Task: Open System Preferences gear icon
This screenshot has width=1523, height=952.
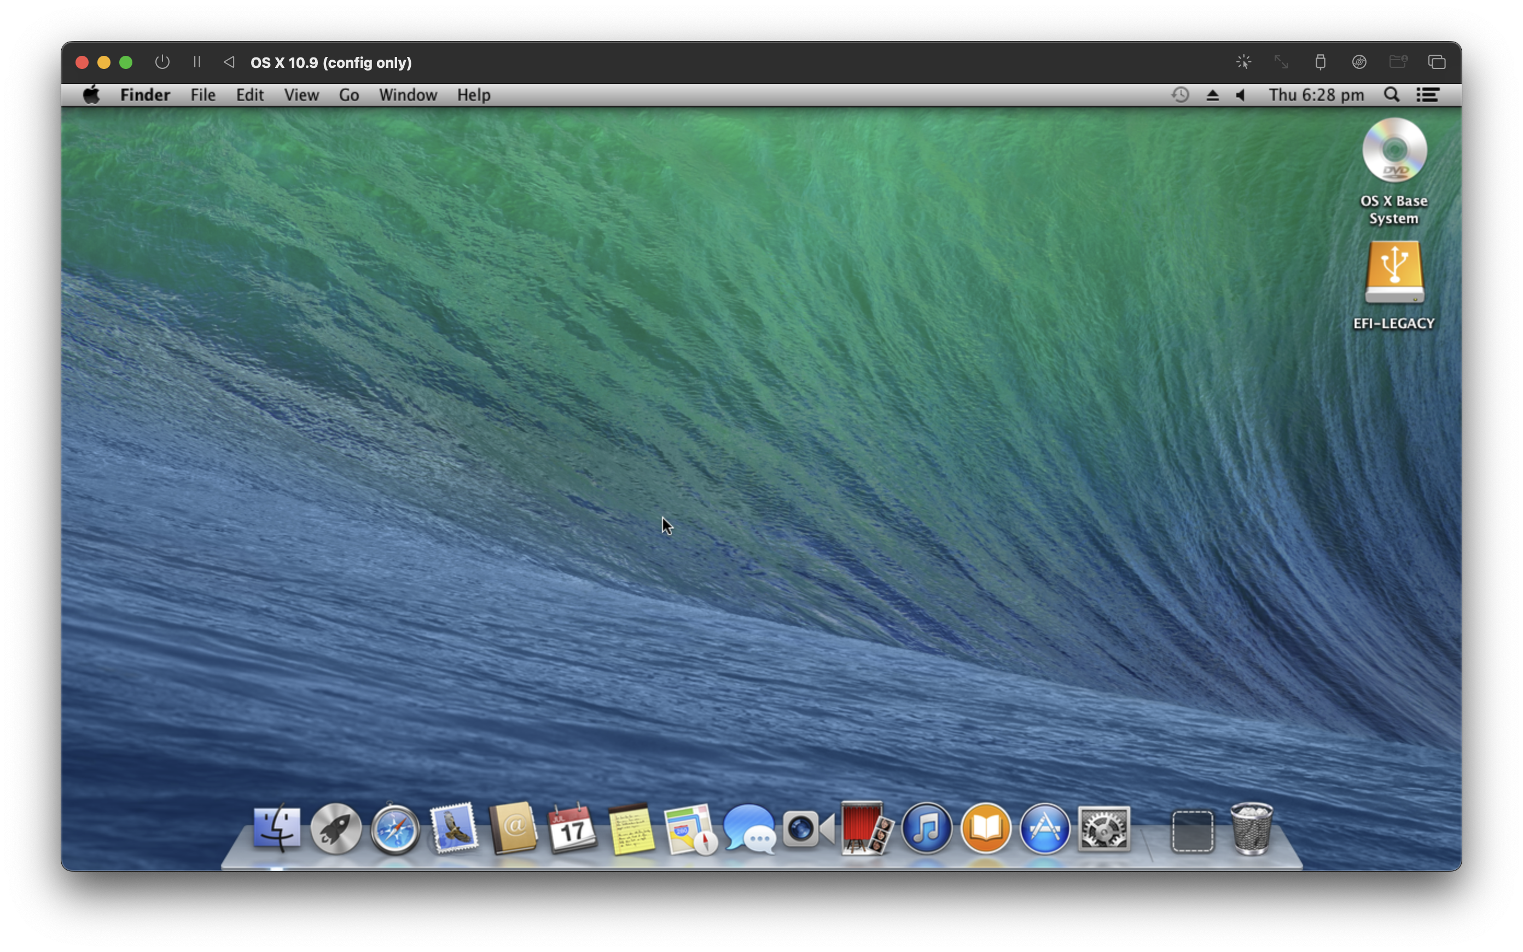Action: pyautogui.click(x=1103, y=828)
